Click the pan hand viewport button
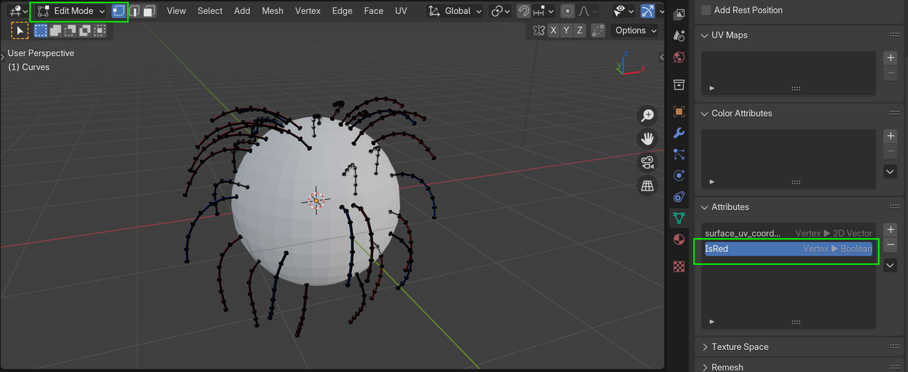 [x=647, y=138]
